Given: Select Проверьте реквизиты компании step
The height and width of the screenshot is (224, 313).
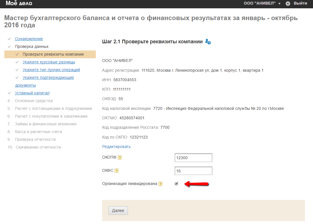Looking at the screenshot, I should 53,54.
